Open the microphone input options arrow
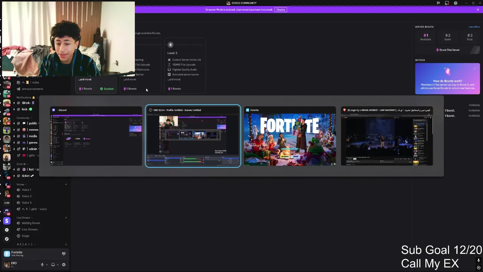Image resolution: width=483 pixels, height=272 pixels. [47, 265]
